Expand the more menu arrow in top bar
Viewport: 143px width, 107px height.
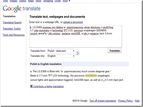pos(70,1)
